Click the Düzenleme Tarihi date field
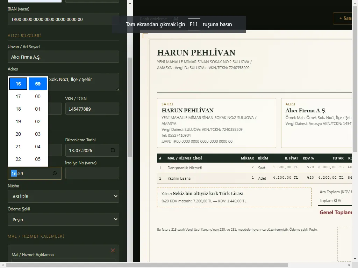Screen dimensions: 358x268 (x=92, y=150)
